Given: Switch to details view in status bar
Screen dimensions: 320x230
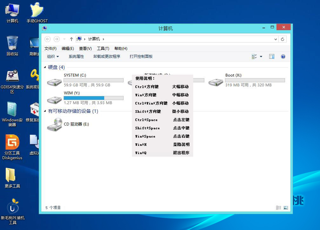Looking at the screenshot, I should 279,208.
